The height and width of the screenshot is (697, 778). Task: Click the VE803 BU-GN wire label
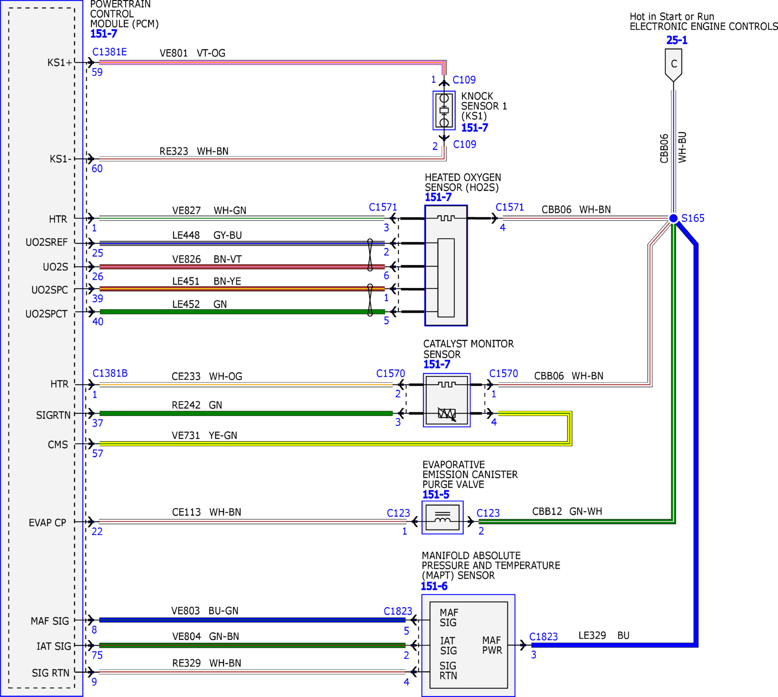[x=205, y=610]
